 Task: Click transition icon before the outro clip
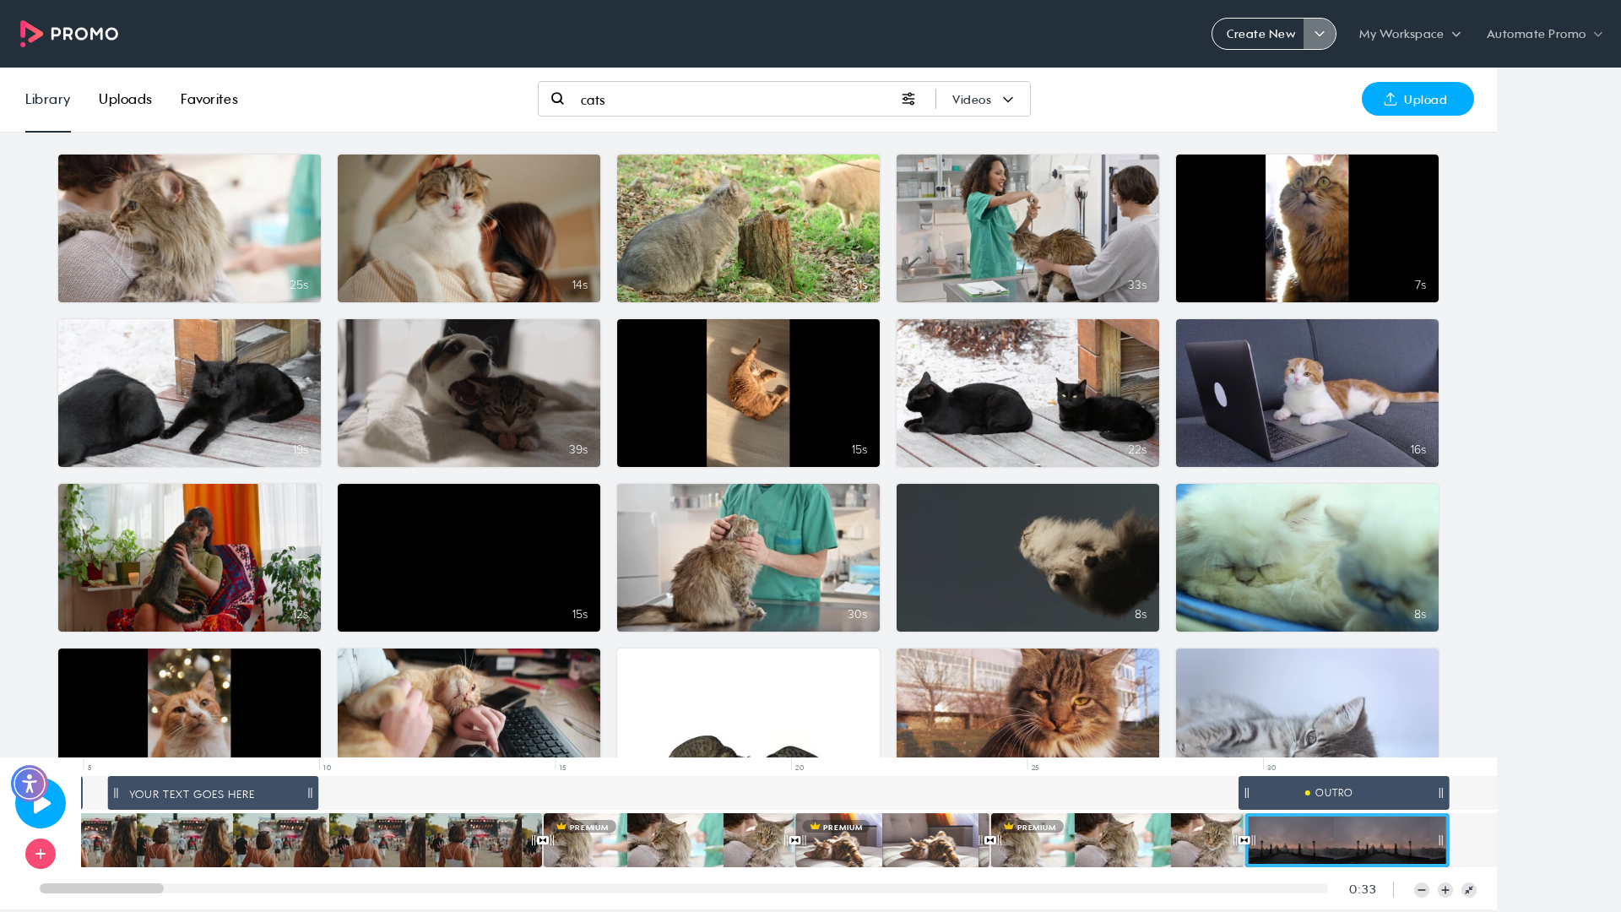click(1244, 840)
